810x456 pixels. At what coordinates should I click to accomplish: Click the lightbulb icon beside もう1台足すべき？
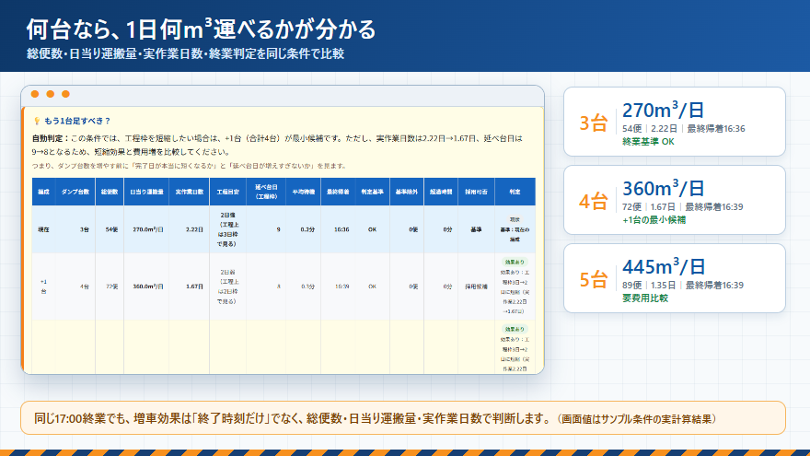tap(37, 121)
